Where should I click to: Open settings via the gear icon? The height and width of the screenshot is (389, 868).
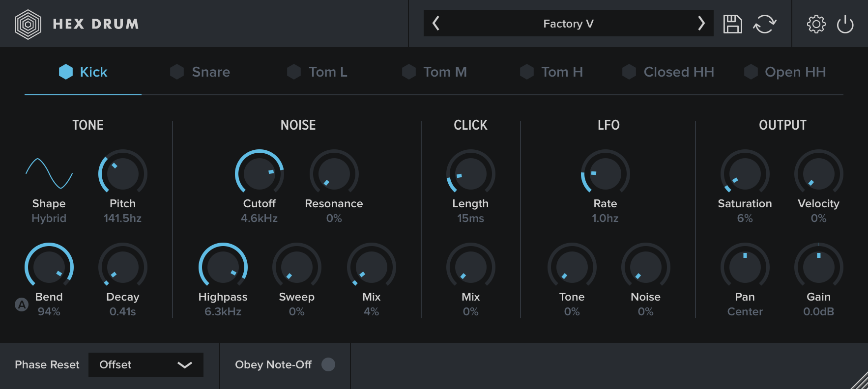816,24
